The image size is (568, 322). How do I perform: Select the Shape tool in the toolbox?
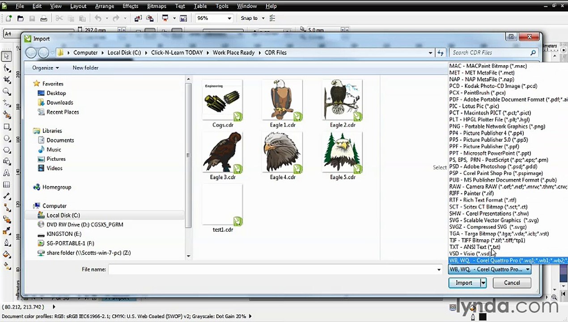(7, 68)
